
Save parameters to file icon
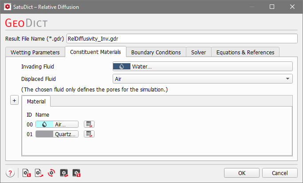click(x=27, y=173)
